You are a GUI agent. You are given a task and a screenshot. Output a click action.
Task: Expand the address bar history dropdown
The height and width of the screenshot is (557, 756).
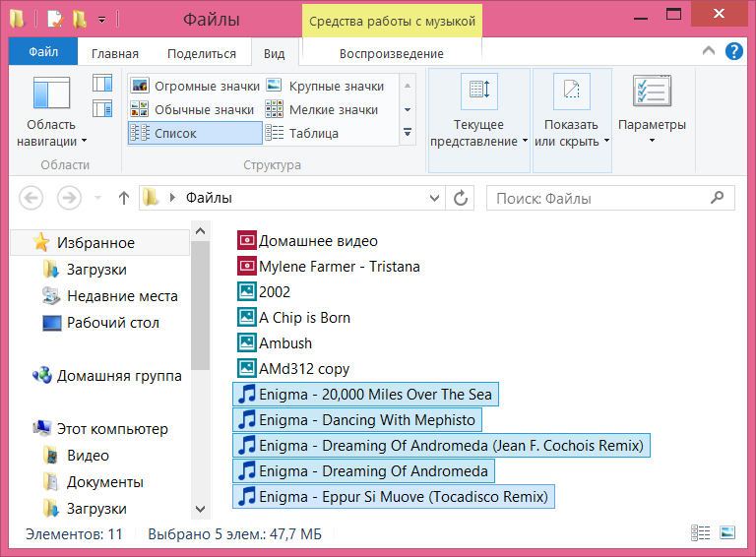pos(434,198)
